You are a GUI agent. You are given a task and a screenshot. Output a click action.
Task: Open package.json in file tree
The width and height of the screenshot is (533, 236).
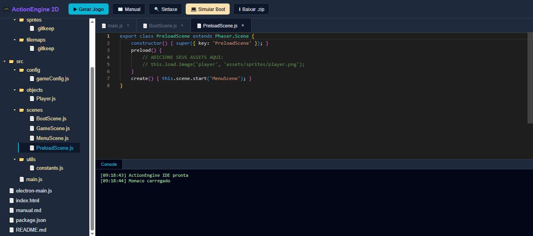[x=31, y=220]
